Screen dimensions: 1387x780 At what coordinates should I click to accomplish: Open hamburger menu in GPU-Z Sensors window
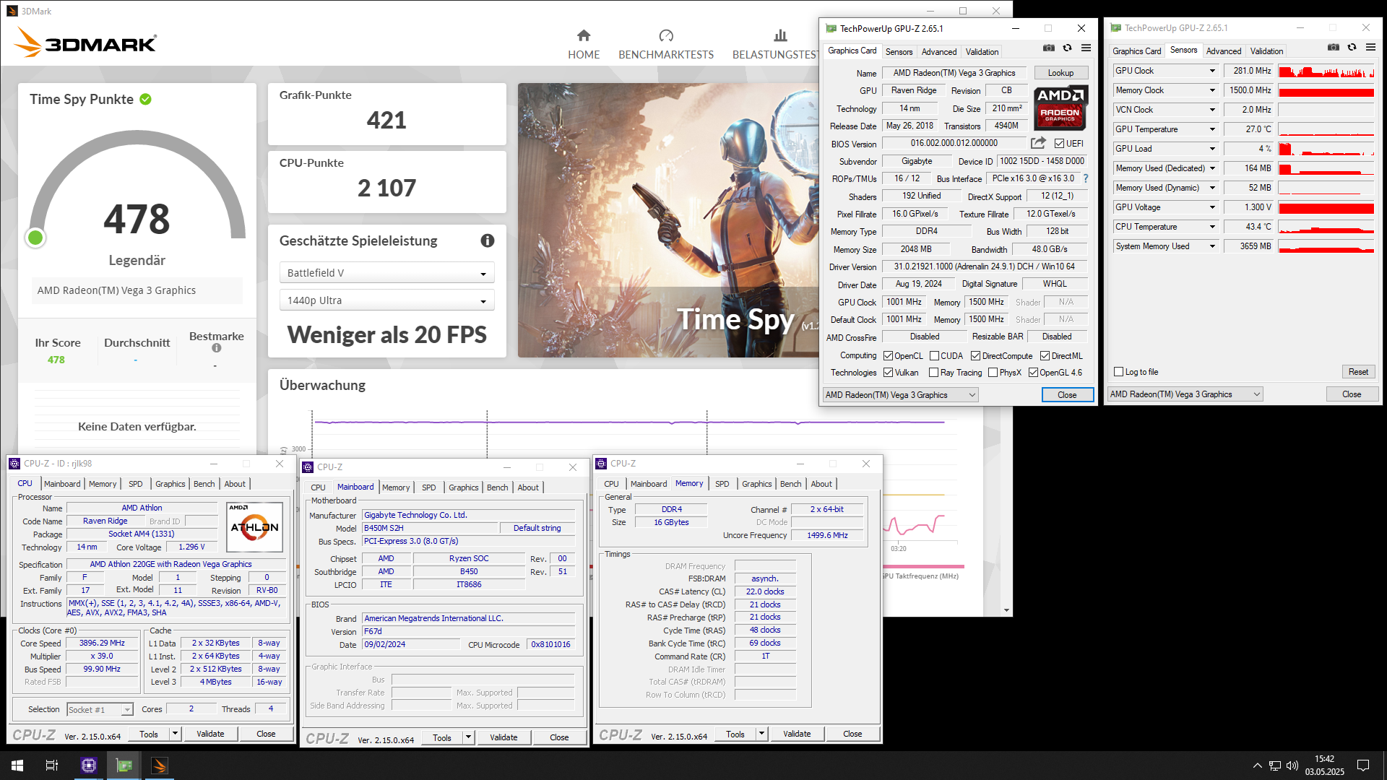1370,47
